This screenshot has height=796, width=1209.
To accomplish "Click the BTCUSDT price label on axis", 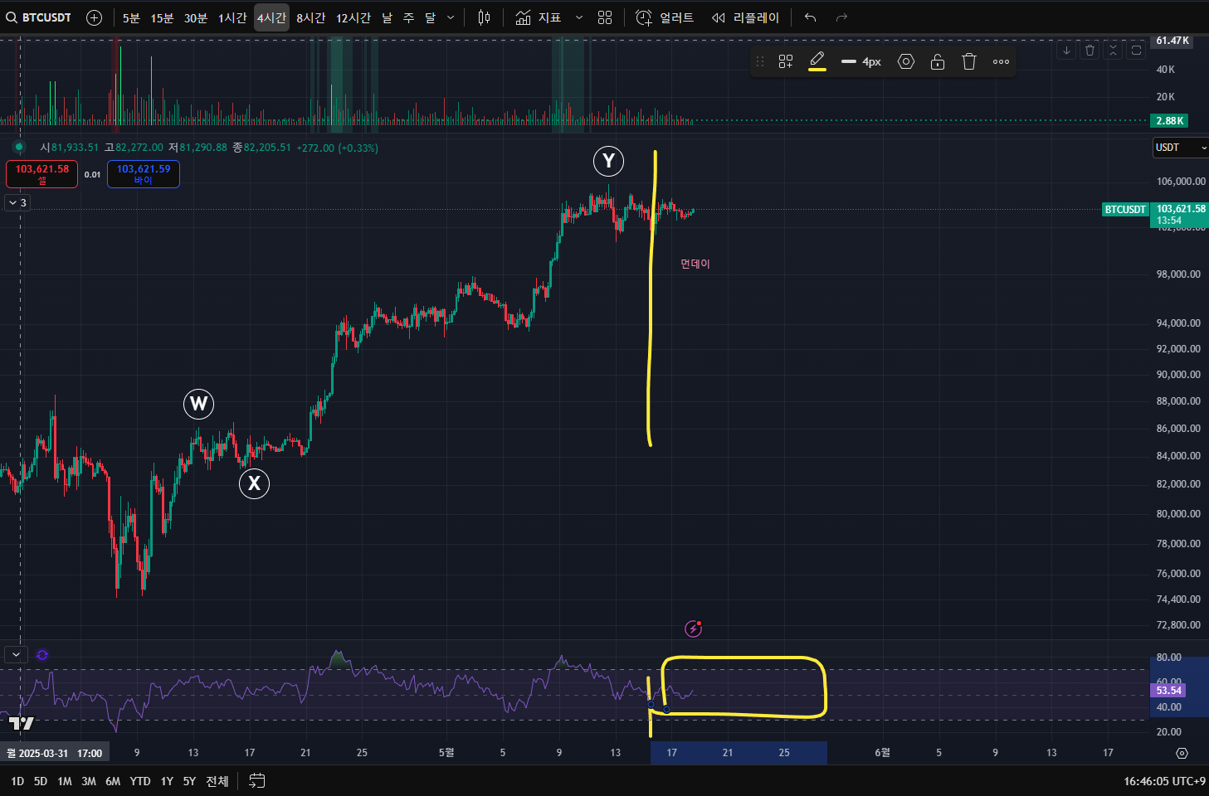I will 1125,210.
